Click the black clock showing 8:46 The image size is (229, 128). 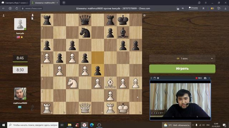point(20,58)
